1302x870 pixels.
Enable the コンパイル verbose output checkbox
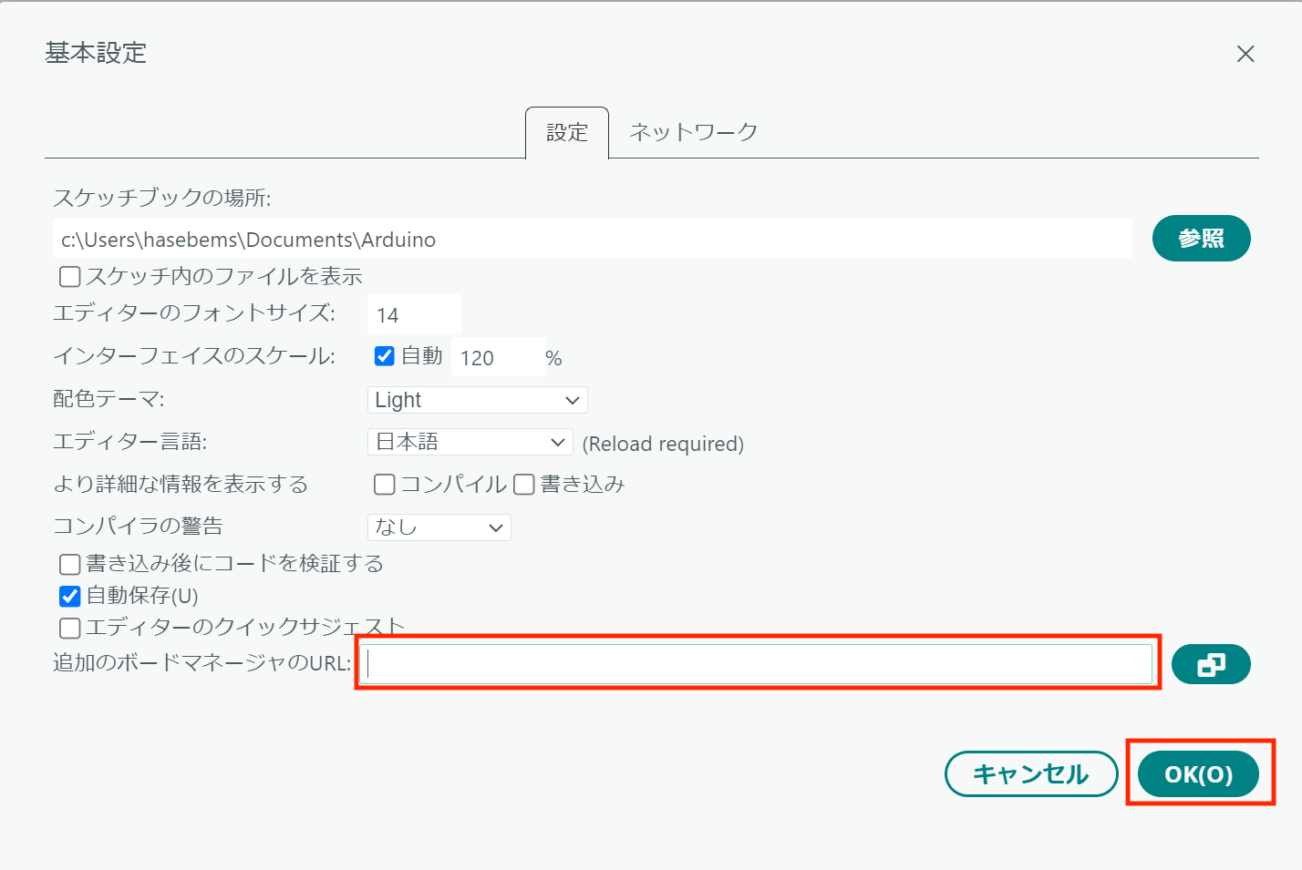[x=385, y=485]
